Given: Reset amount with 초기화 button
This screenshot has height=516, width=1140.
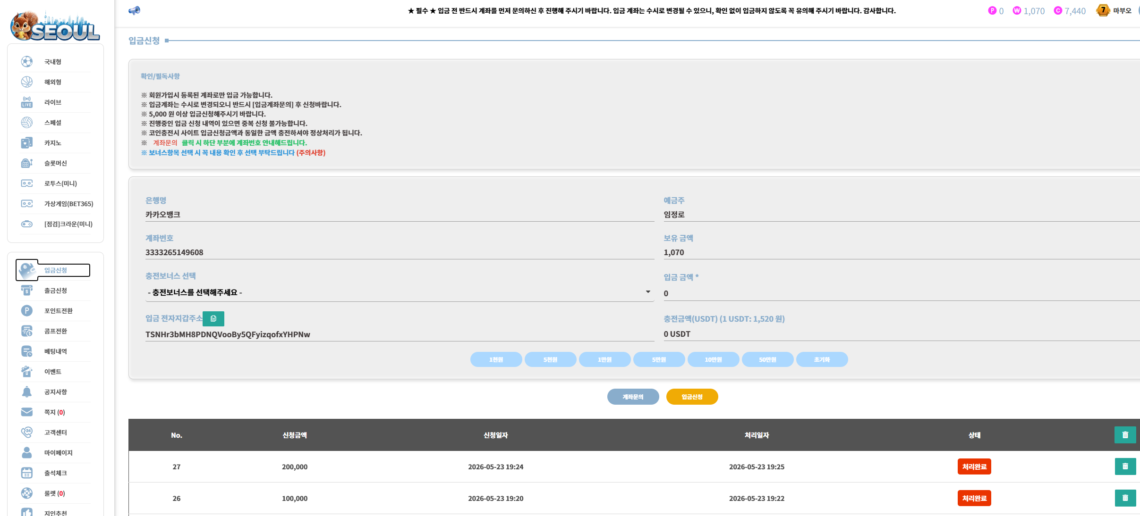Looking at the screenshot, I should click(822, 359).
